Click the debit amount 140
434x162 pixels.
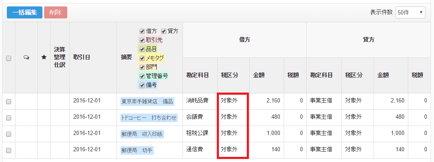coord(275,150)
